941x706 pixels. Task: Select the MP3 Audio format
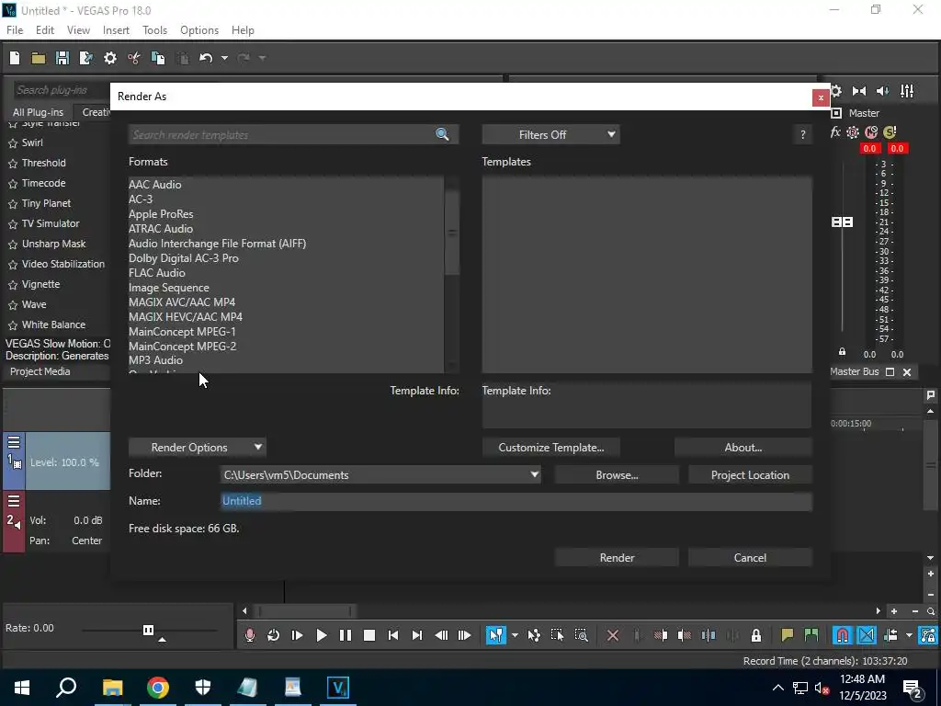click(x=155, y=360)
